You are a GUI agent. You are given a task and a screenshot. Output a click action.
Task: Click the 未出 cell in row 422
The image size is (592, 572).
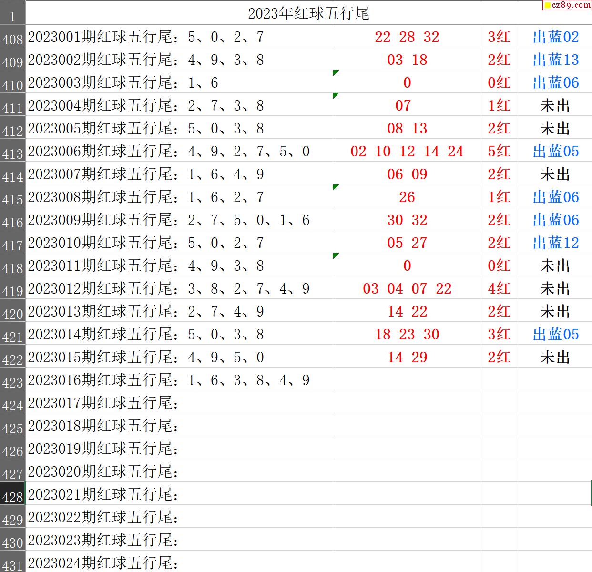coord(555,357)
